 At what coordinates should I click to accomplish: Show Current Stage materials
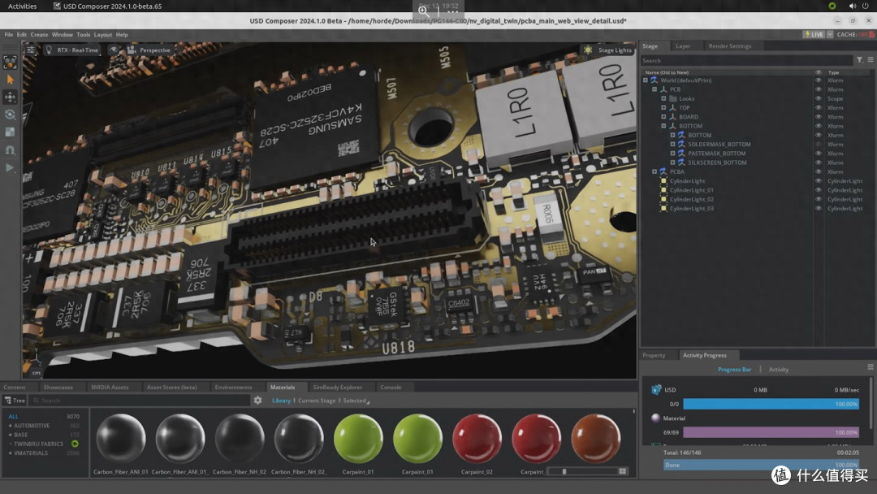[317, 401]
